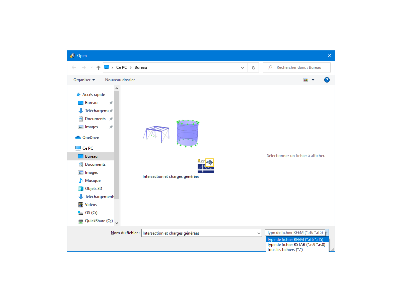Screen dimensions: 402x302
Task: Open the change view dropdown arrow
Action: (313, 80)
